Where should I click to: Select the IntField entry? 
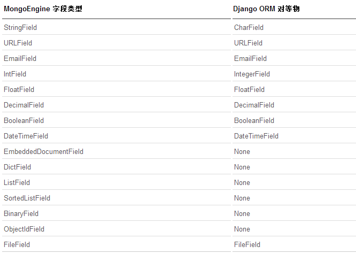click(15, 74)
